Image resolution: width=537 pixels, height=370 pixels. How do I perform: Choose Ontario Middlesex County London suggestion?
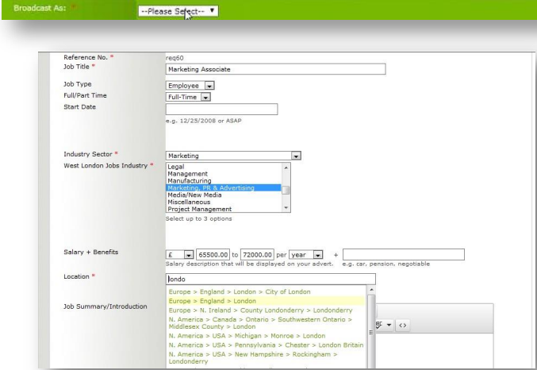coord(260,323)
